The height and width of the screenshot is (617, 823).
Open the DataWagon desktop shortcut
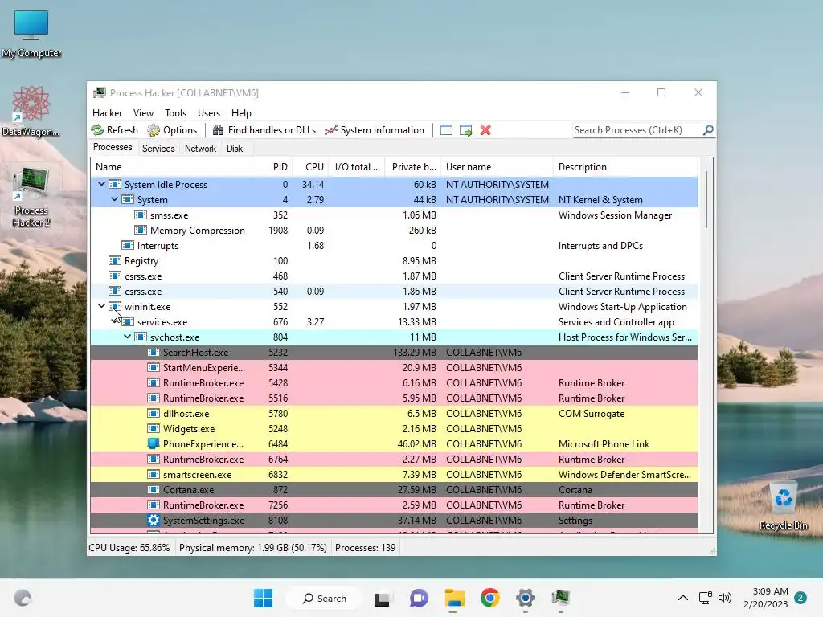pyautogui.click(x=31, y=111)
